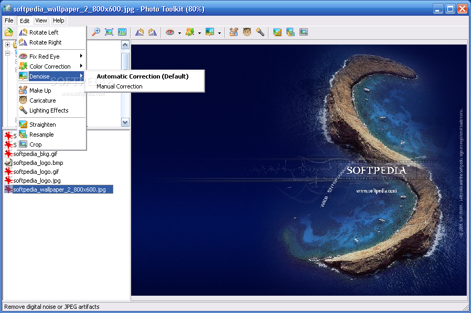Select softpedia_wallpaper_2_800x600.jpg in file list
Viewport: 471px width, 313px height.
tap(59, 189)
